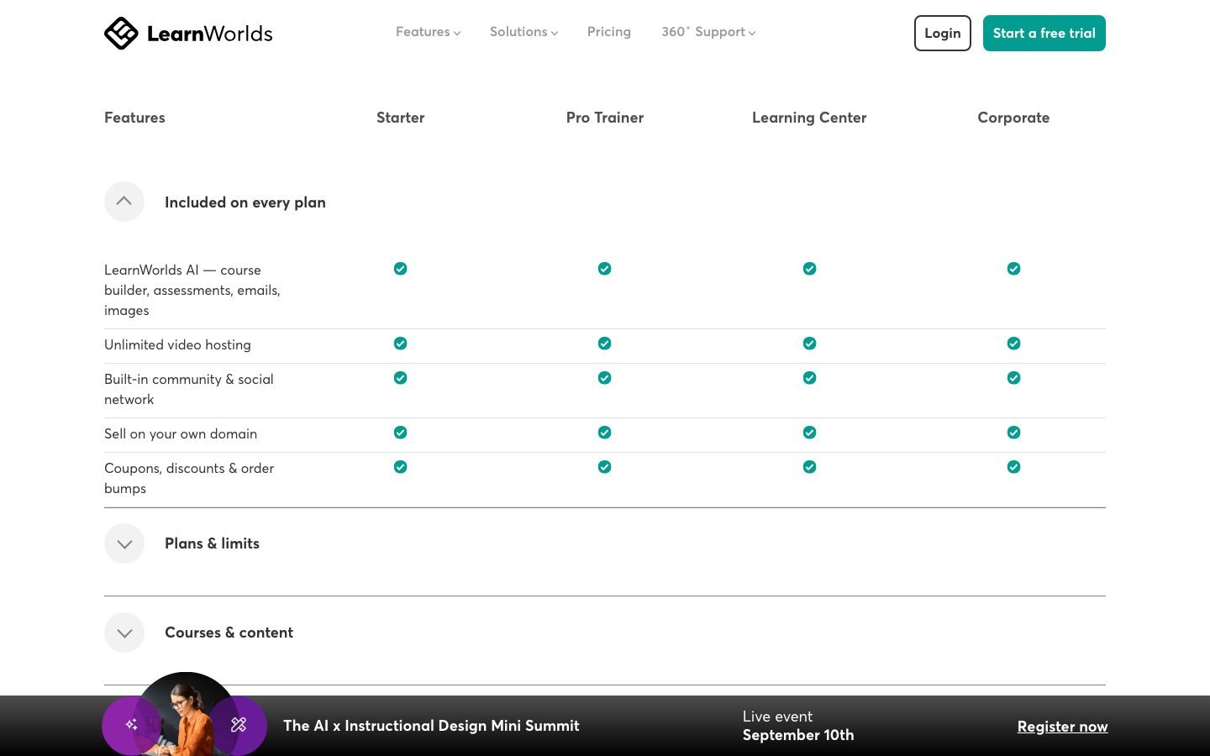1210x756 pixels.
Task: Click LearnWorlds AI checkmark under Corporate
Action: [x=1014, y=269]
